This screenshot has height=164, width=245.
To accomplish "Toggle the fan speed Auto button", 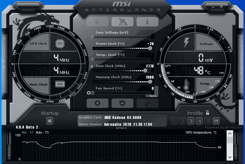I will coord(153,96).
